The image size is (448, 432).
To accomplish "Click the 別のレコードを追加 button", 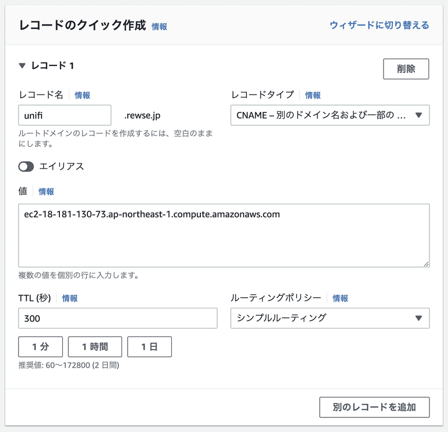I will tap(374, 407).
